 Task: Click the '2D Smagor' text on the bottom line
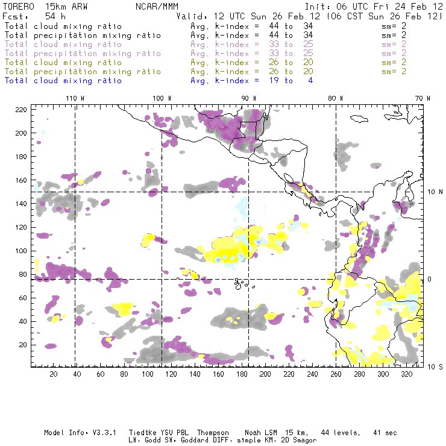tap(299, 441)
